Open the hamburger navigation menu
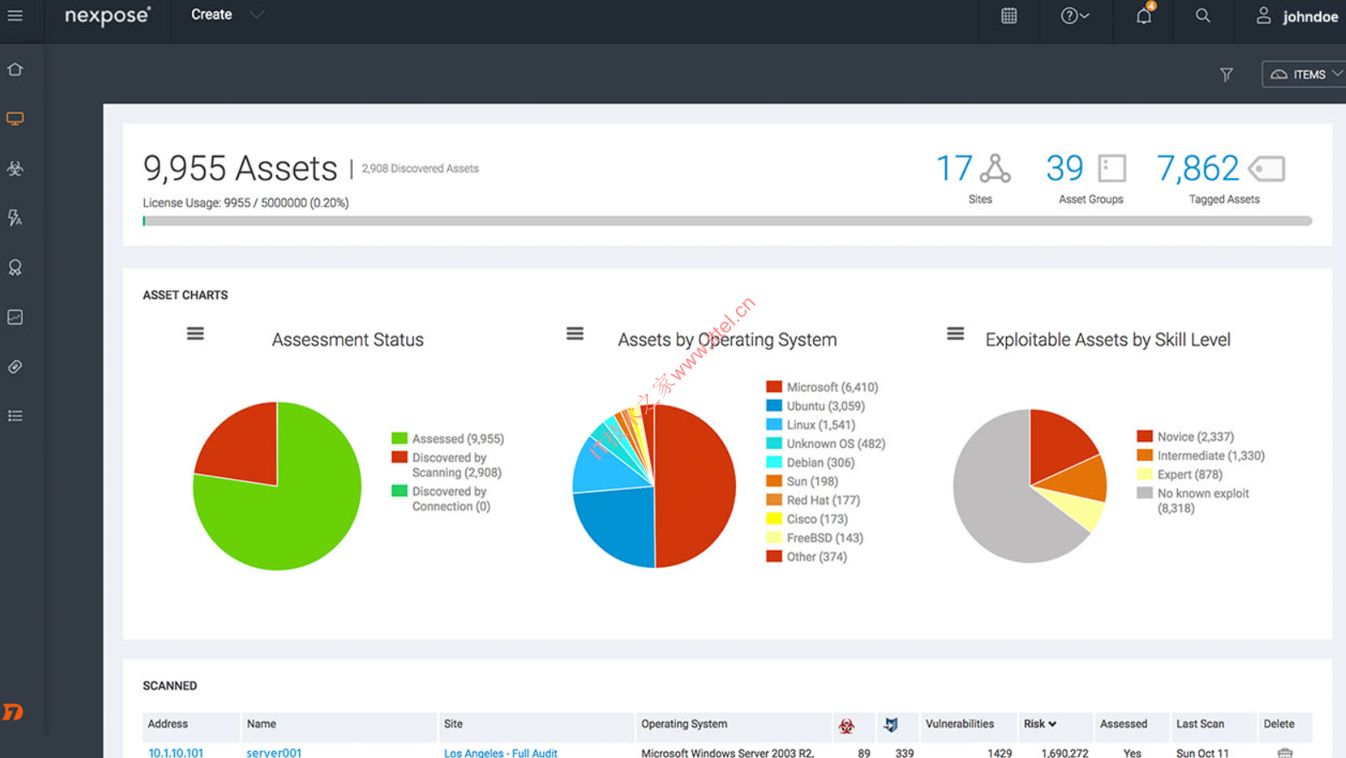The image size is (1346, 758). click(x=15, y=16)
